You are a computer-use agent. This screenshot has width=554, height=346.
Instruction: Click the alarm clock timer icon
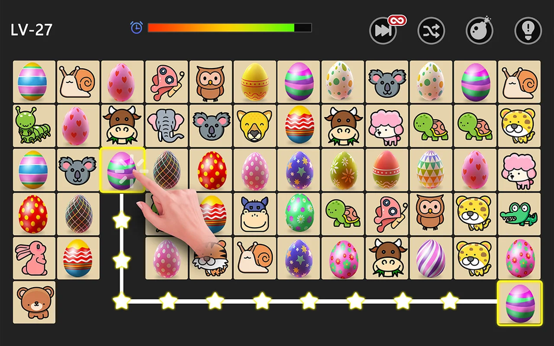(136, 28)
